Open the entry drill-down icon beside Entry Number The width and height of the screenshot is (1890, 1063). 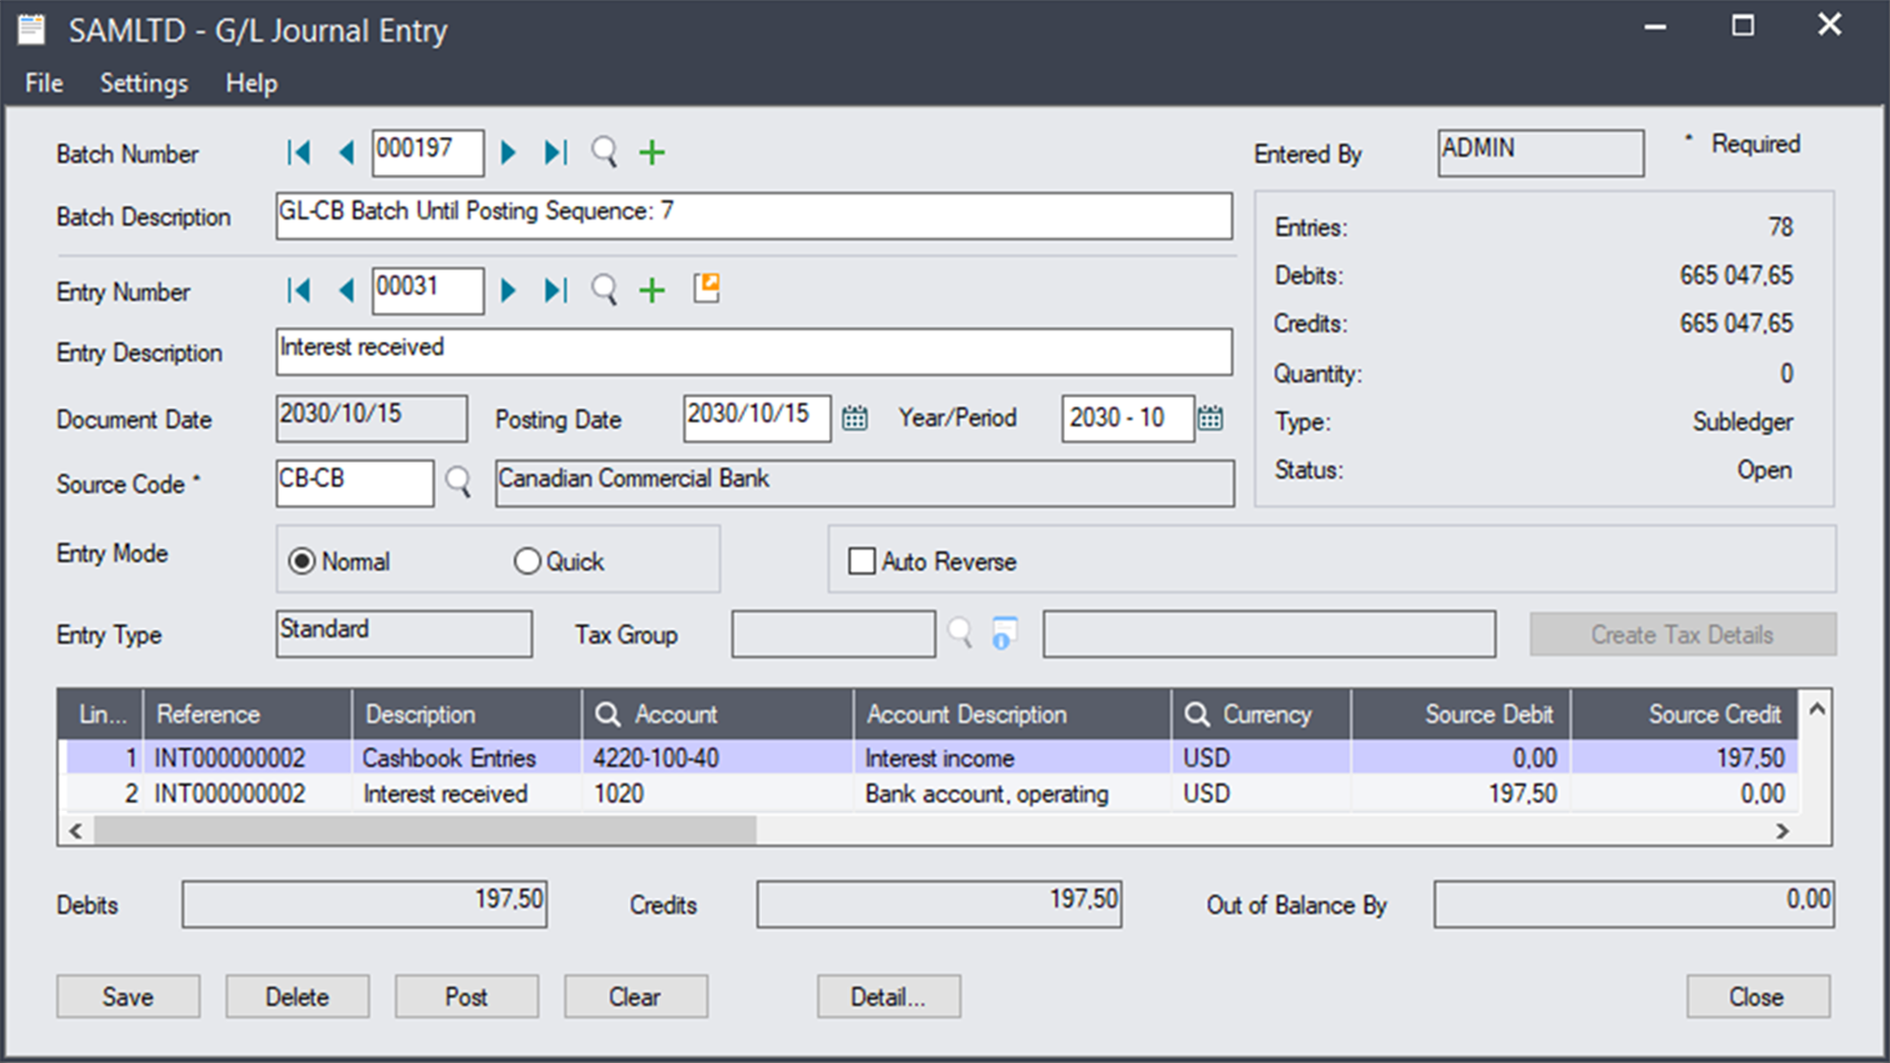pos(706,287)
